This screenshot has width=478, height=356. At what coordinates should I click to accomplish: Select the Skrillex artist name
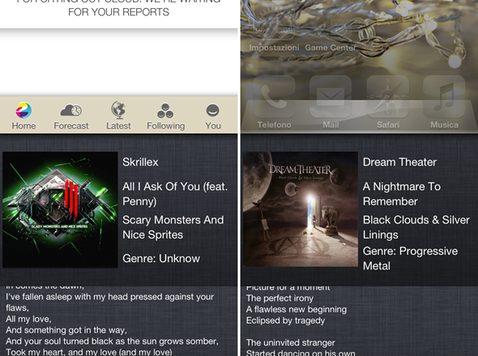coord(140,162)
